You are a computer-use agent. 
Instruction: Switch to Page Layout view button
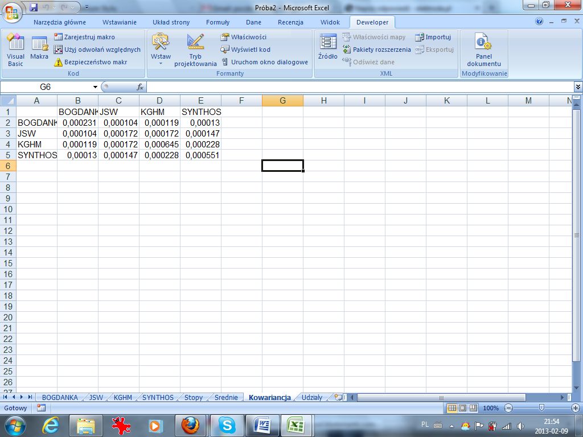[462, 408]
